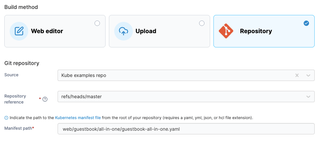Expand the Source dropdown chevron
This screenshot has height=141, width=319.
(x=308, y=76)
